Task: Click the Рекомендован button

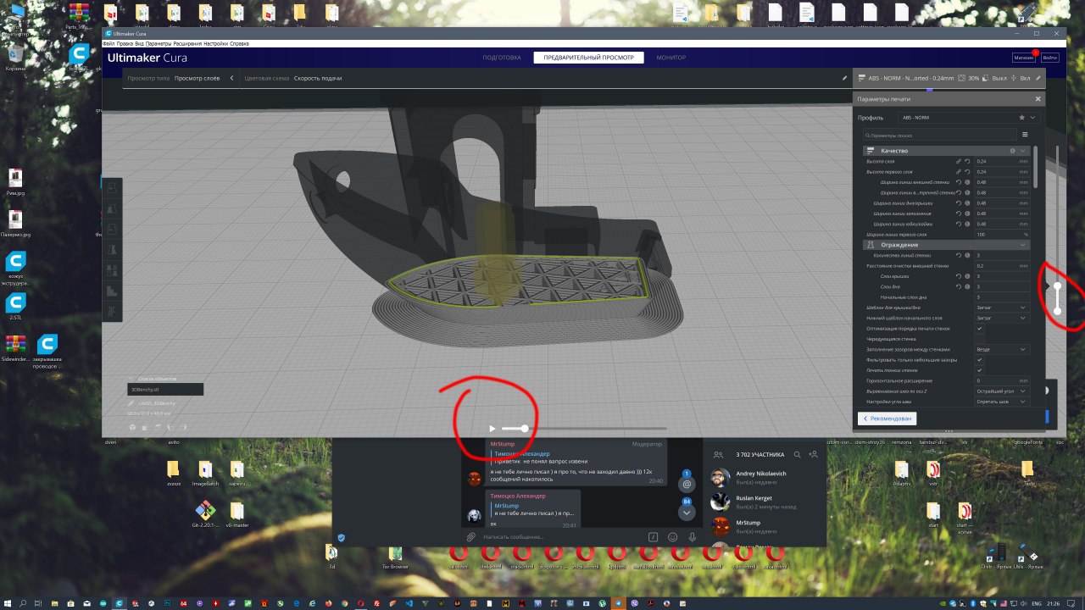Action: tap(887, 419)
